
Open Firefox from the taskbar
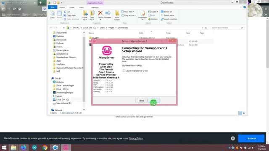click(24, 148)
